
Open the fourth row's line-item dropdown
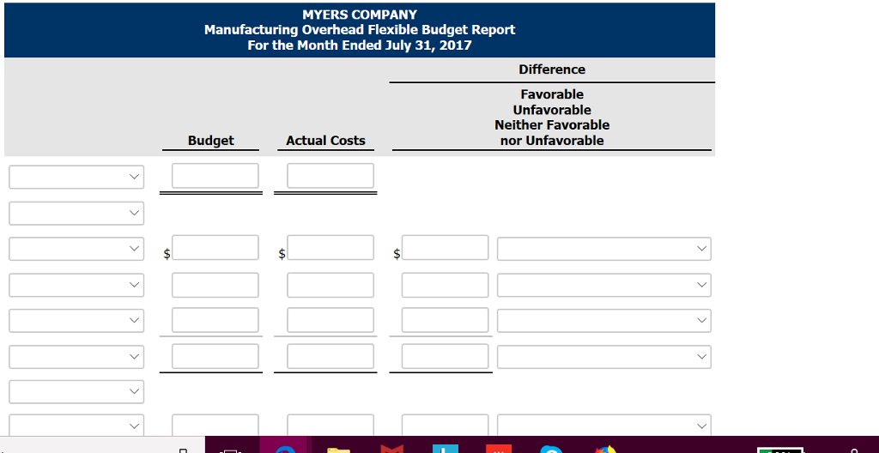coord(76,285)
